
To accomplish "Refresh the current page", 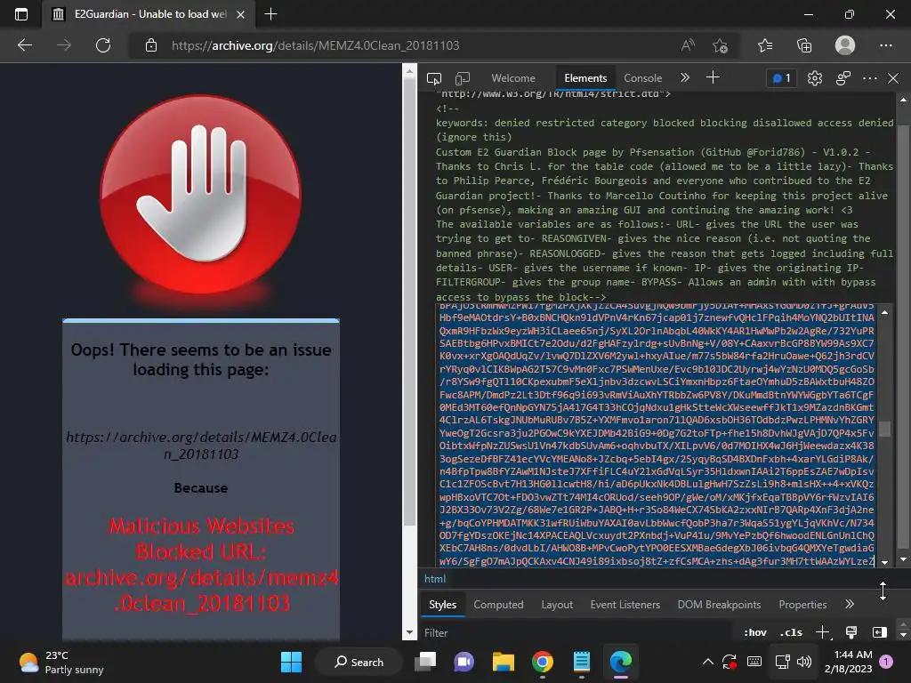I will [x=103, y=45].
